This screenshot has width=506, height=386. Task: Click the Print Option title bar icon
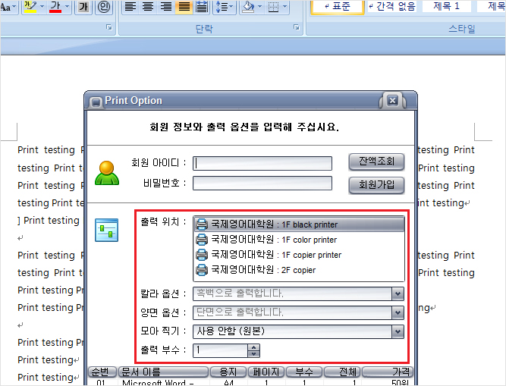coord(96,102)
